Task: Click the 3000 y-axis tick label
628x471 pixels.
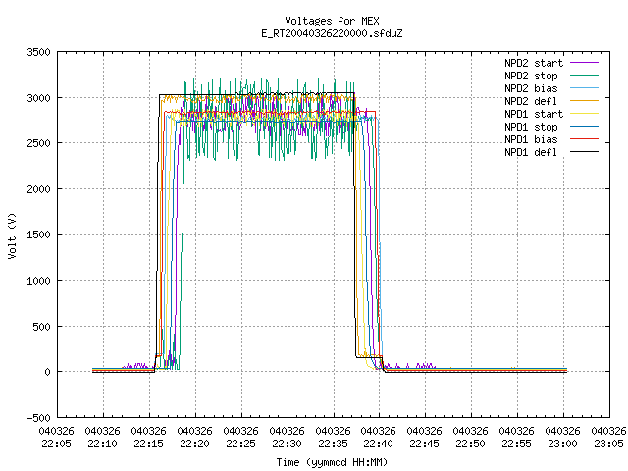Action: tap(39, 98)
